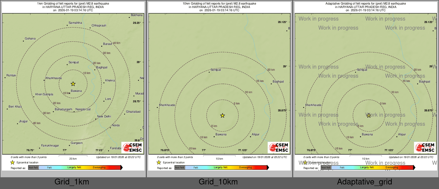The width and height of the screenshot is (439, 189).
Task: Click the epicenter star on the Grid_10km map
Action: coord(222,116)
